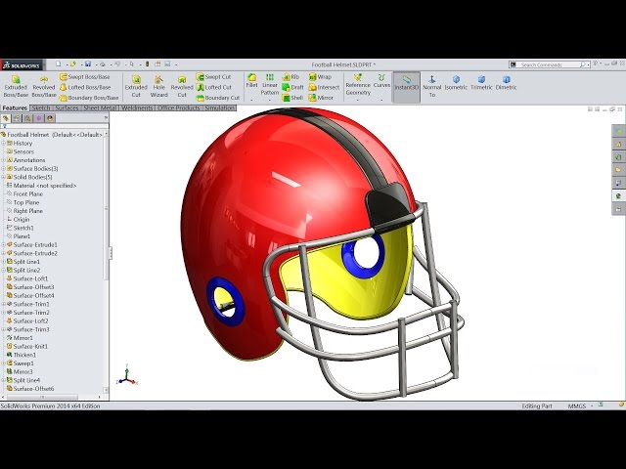This screenshot has height=469, width=626.
Task: Apply the Fillet tool
Action: (251, 80)
